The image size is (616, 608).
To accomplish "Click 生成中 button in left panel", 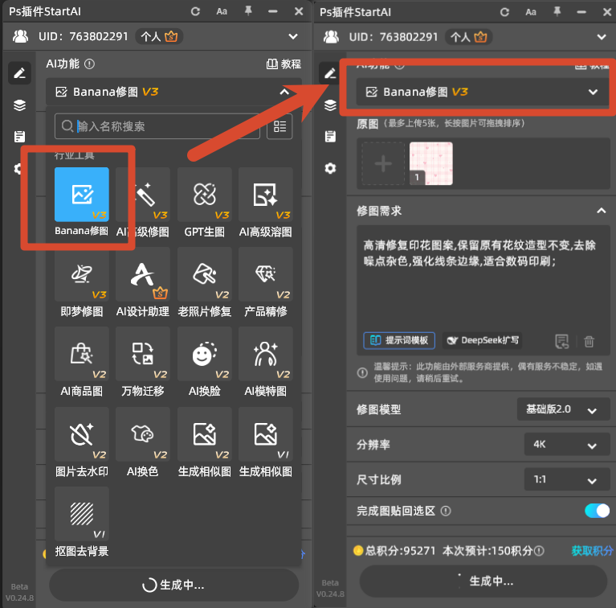I will (x=173, y=585).
